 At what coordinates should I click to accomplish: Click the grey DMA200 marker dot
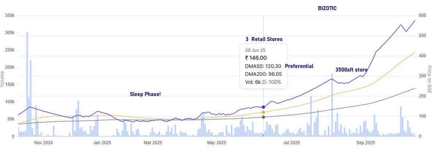263,117
